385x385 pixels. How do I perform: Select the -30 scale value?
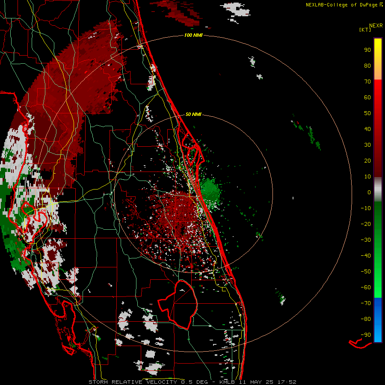(x=366, y=240)
